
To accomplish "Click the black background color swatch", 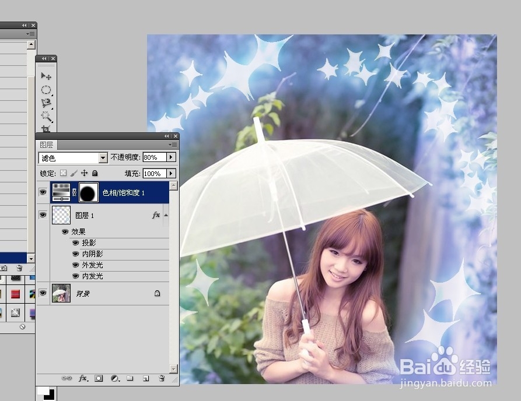I will [51, 395].
